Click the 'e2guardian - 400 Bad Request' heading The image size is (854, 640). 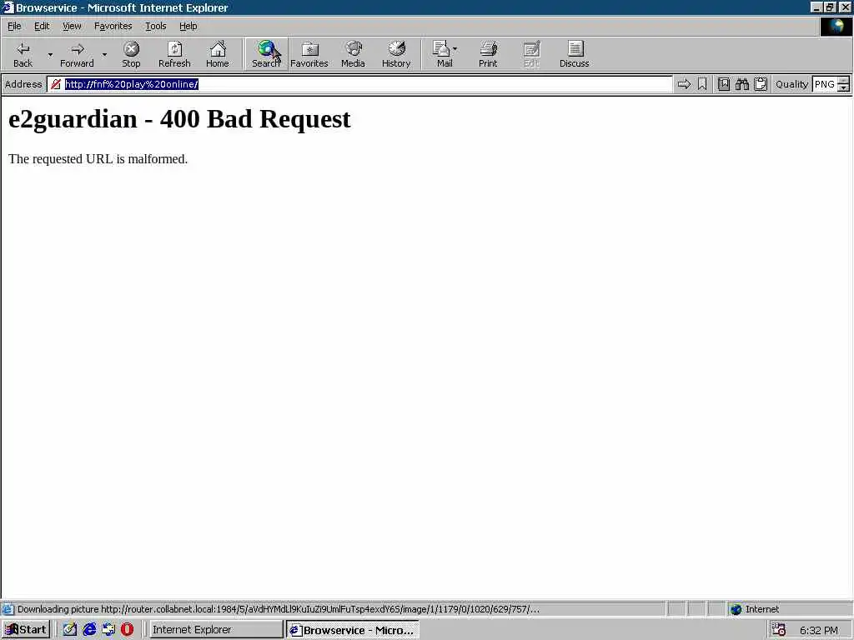click(x=179, y=119)
